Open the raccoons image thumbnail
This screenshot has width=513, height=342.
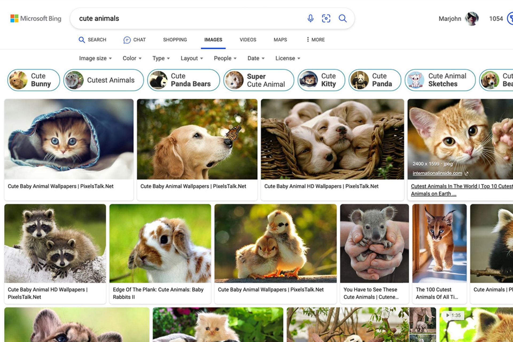[55, 243]
